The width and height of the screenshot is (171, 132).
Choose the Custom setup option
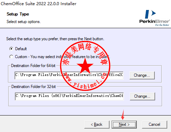11,57
